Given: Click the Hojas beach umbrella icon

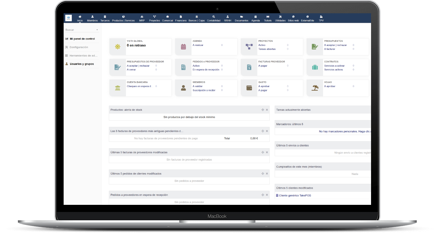Looking at the screenshot, I should tap(315, 88).
